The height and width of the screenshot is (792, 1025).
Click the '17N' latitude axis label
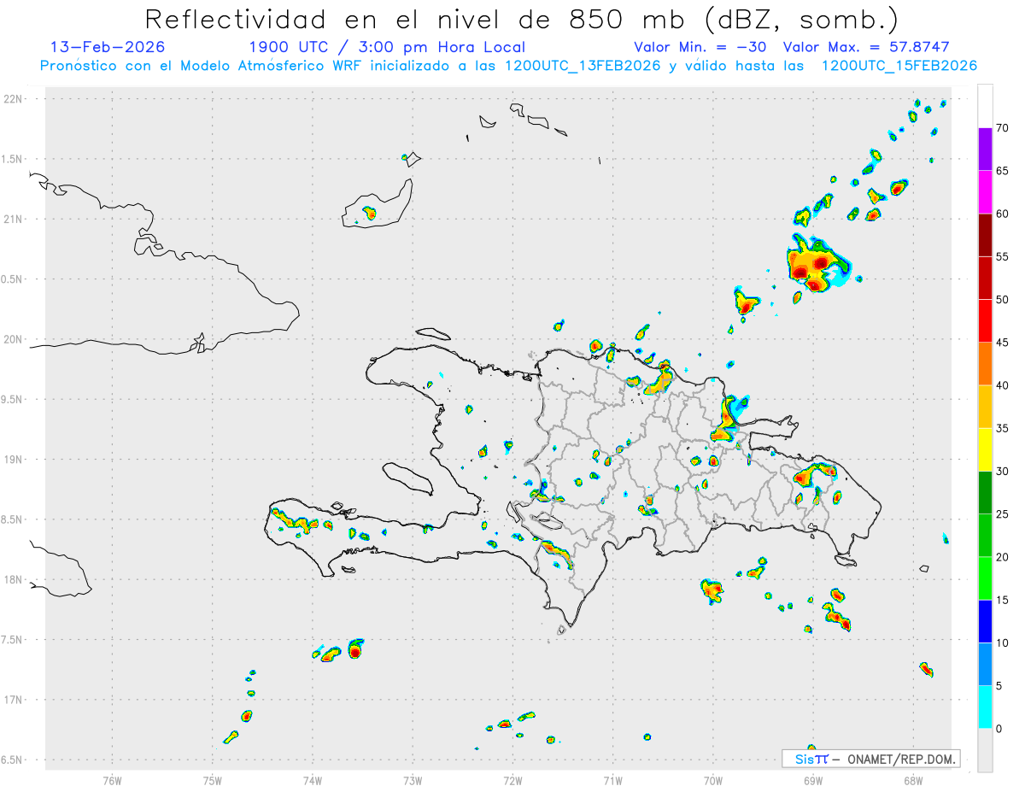[x=15, y=700]
